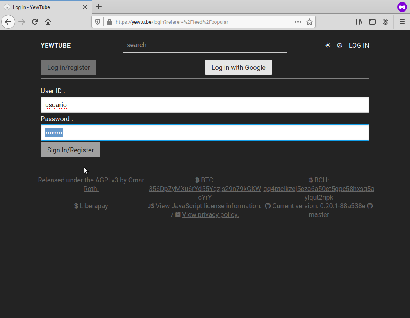Open the tracking protection shield icon
The width and height of the screenshot is (410, 318).
98,22
